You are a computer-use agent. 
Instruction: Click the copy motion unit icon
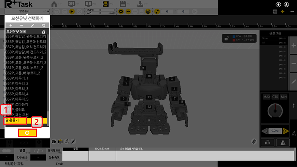(43, 25)
